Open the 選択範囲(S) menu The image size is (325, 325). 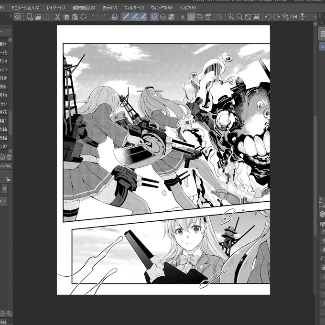[84, 8]
